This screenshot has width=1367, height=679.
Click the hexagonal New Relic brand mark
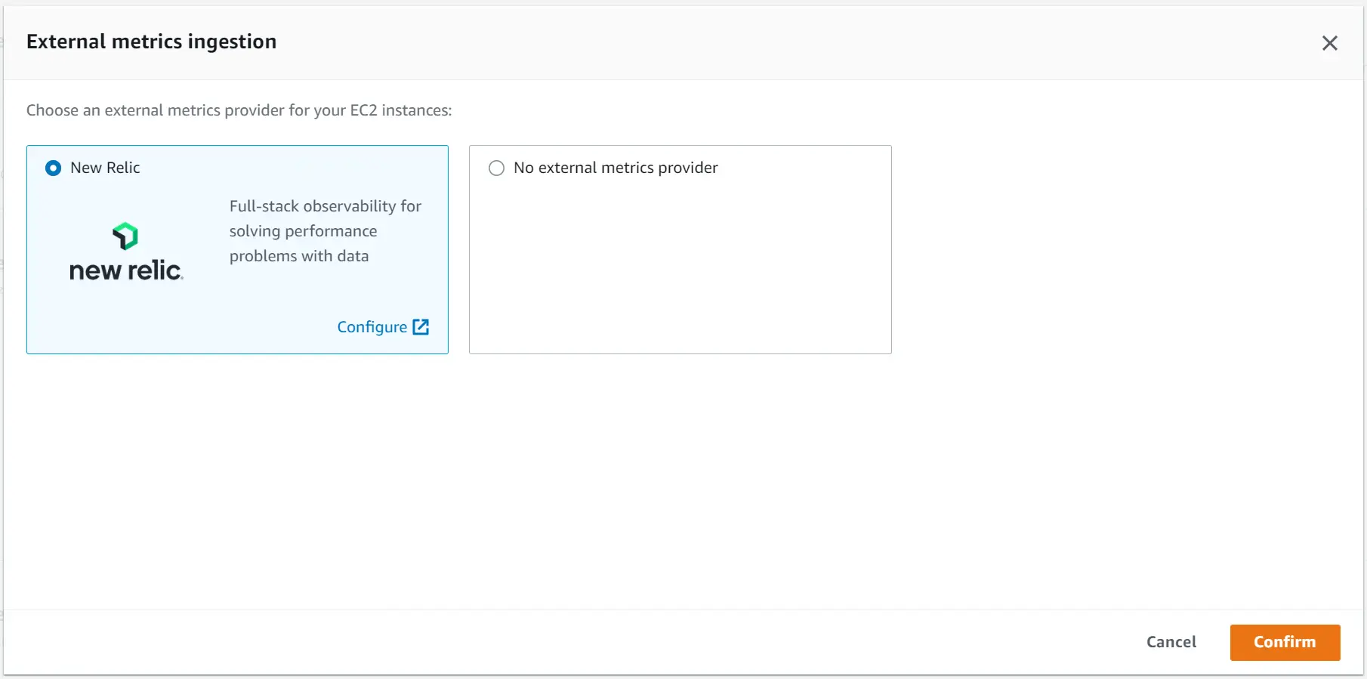(x=125, y=236)
